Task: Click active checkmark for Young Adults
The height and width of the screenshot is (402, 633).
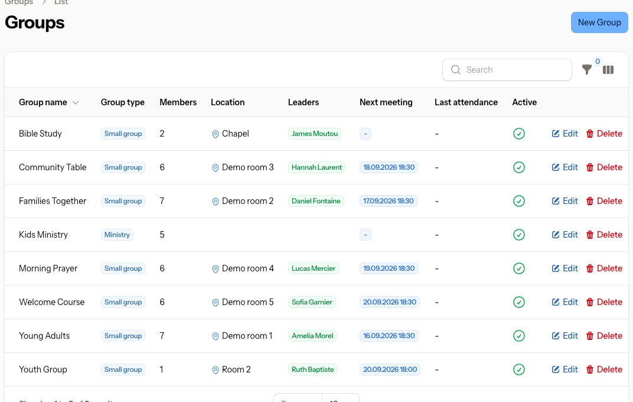Action: (x=519, y=336)
